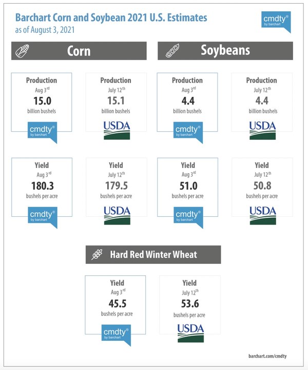Click the corn production 15.1 value
The width and height of the screenshot is (308, 370).
116,101
